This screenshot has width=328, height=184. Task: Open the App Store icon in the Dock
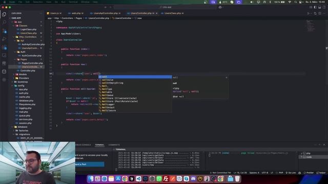click(118, 179)
